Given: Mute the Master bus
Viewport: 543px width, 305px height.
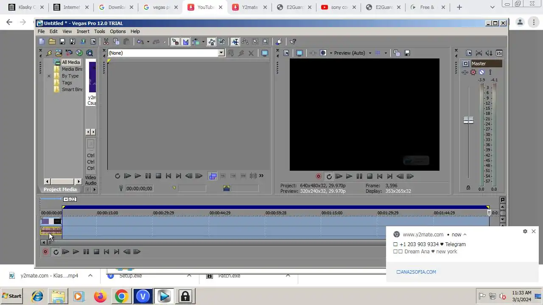Looking at the screenshot, I should click(481, 72).
